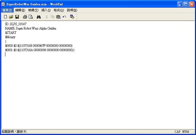Find text using the binoculars icon

pyautogui.click(x=39, y=17)
